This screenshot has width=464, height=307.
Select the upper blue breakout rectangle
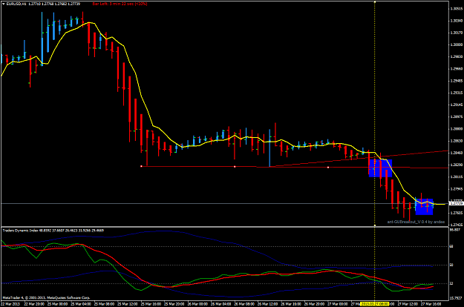(380, 168)
